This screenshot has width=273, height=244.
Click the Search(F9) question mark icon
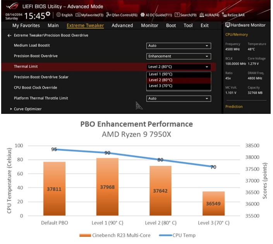(x=177, y=15)
